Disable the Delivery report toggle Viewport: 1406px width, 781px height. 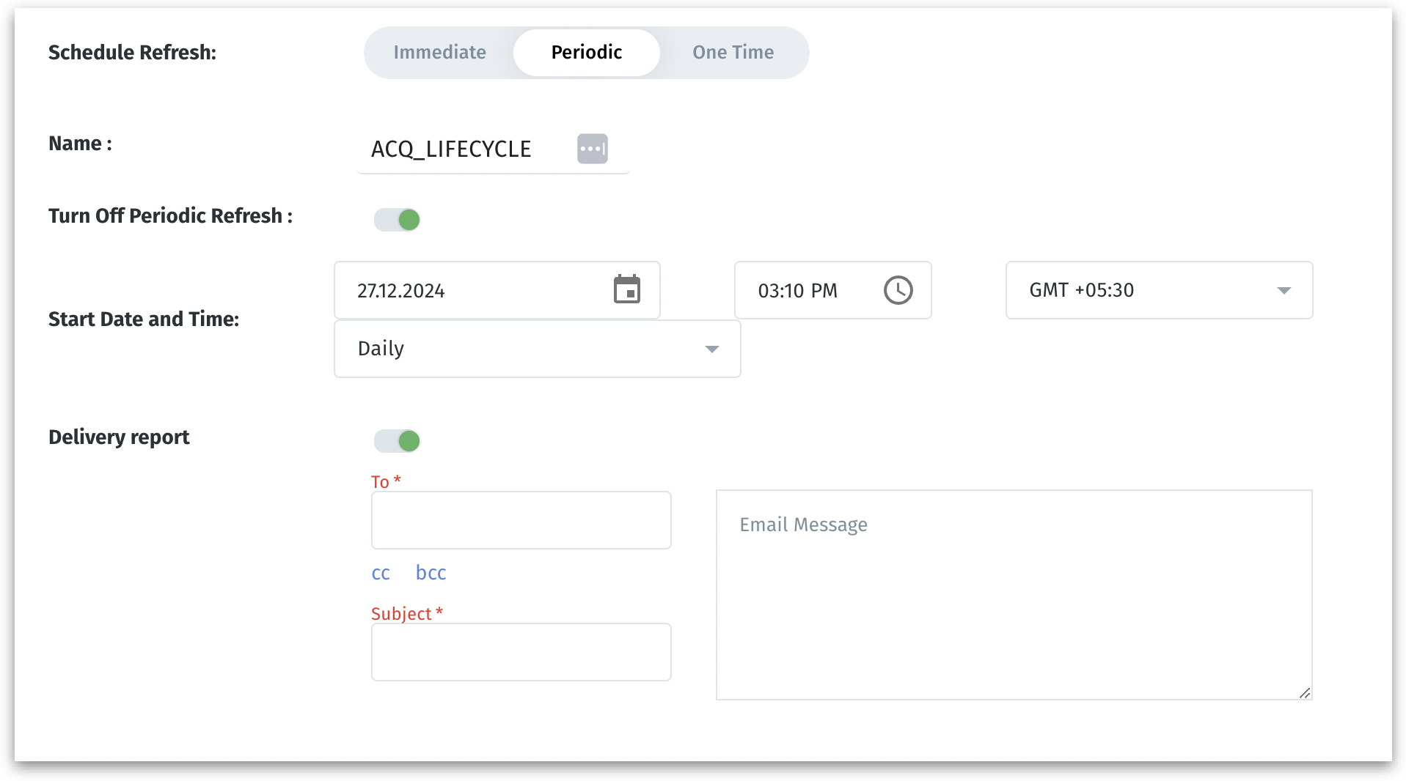[x=398, y=441]
